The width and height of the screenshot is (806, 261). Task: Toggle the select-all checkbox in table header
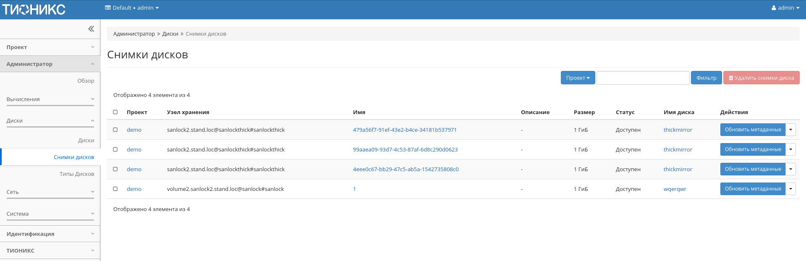[115, 112]
